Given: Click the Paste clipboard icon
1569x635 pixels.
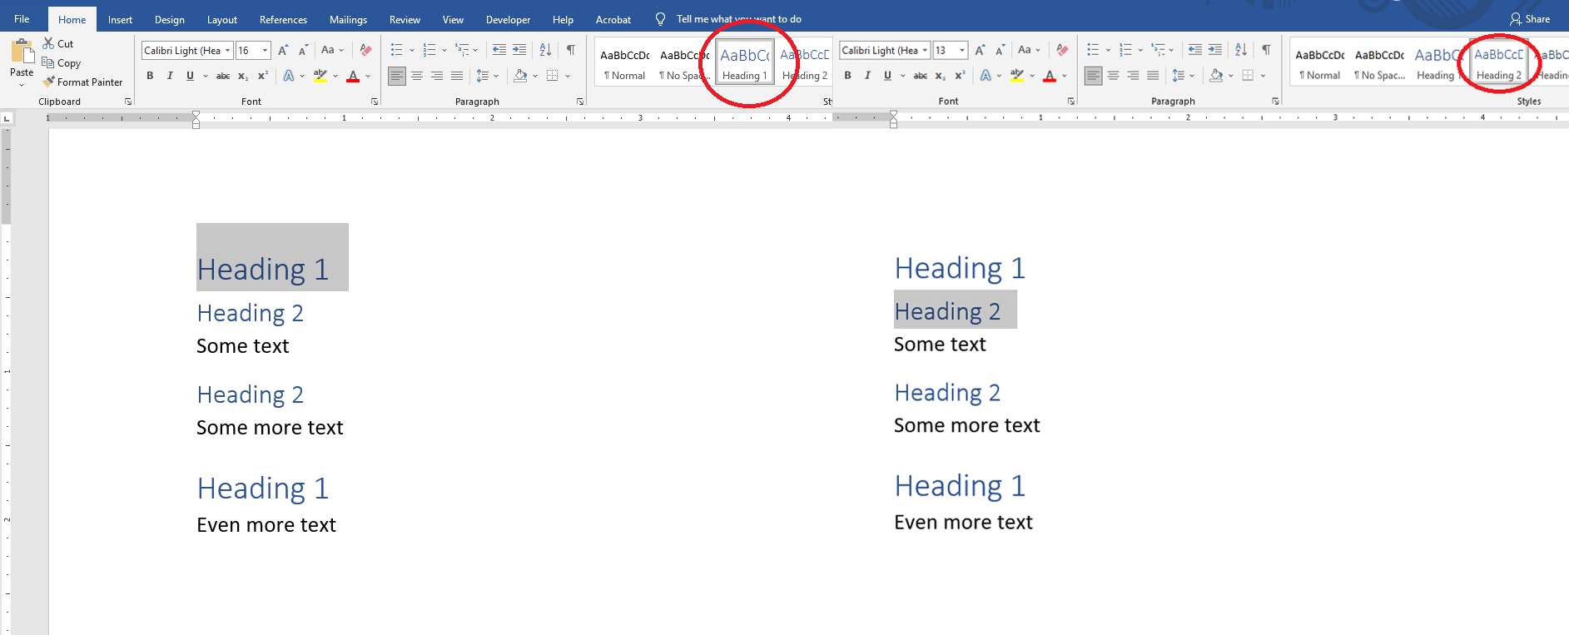Looking at the screenshot, I should [x=22, y=52].
